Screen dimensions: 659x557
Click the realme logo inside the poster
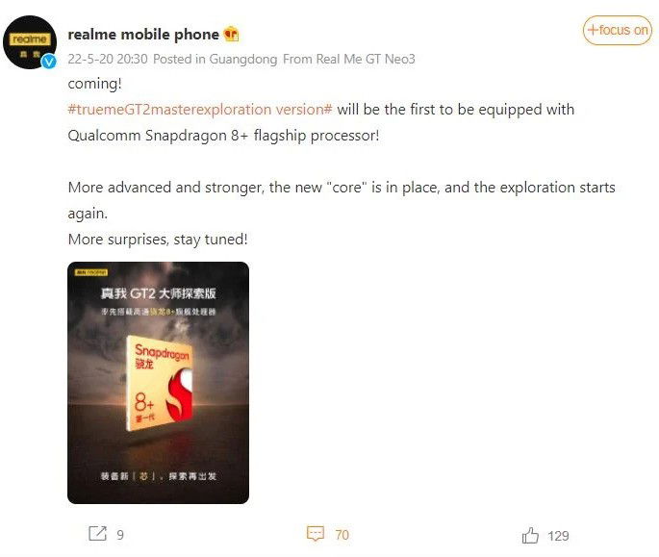coord(87,274)
